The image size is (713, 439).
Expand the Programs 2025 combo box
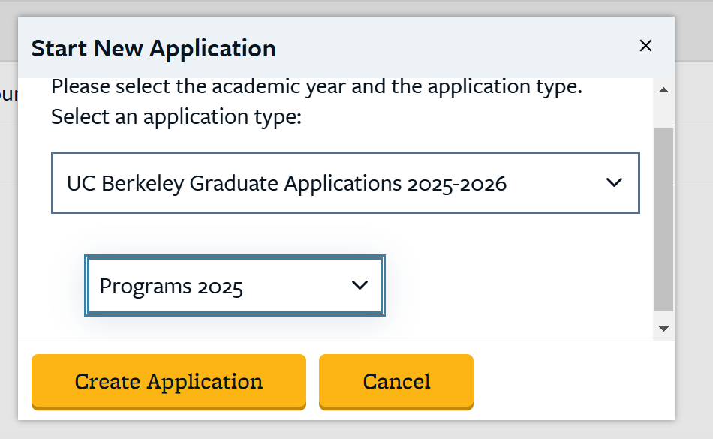[x=234, y=286]
